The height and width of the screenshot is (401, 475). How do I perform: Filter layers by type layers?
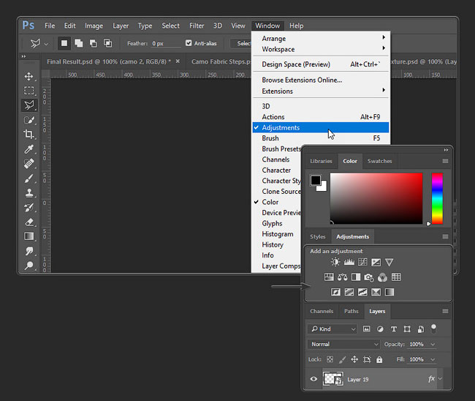click(x=393, y=329)
